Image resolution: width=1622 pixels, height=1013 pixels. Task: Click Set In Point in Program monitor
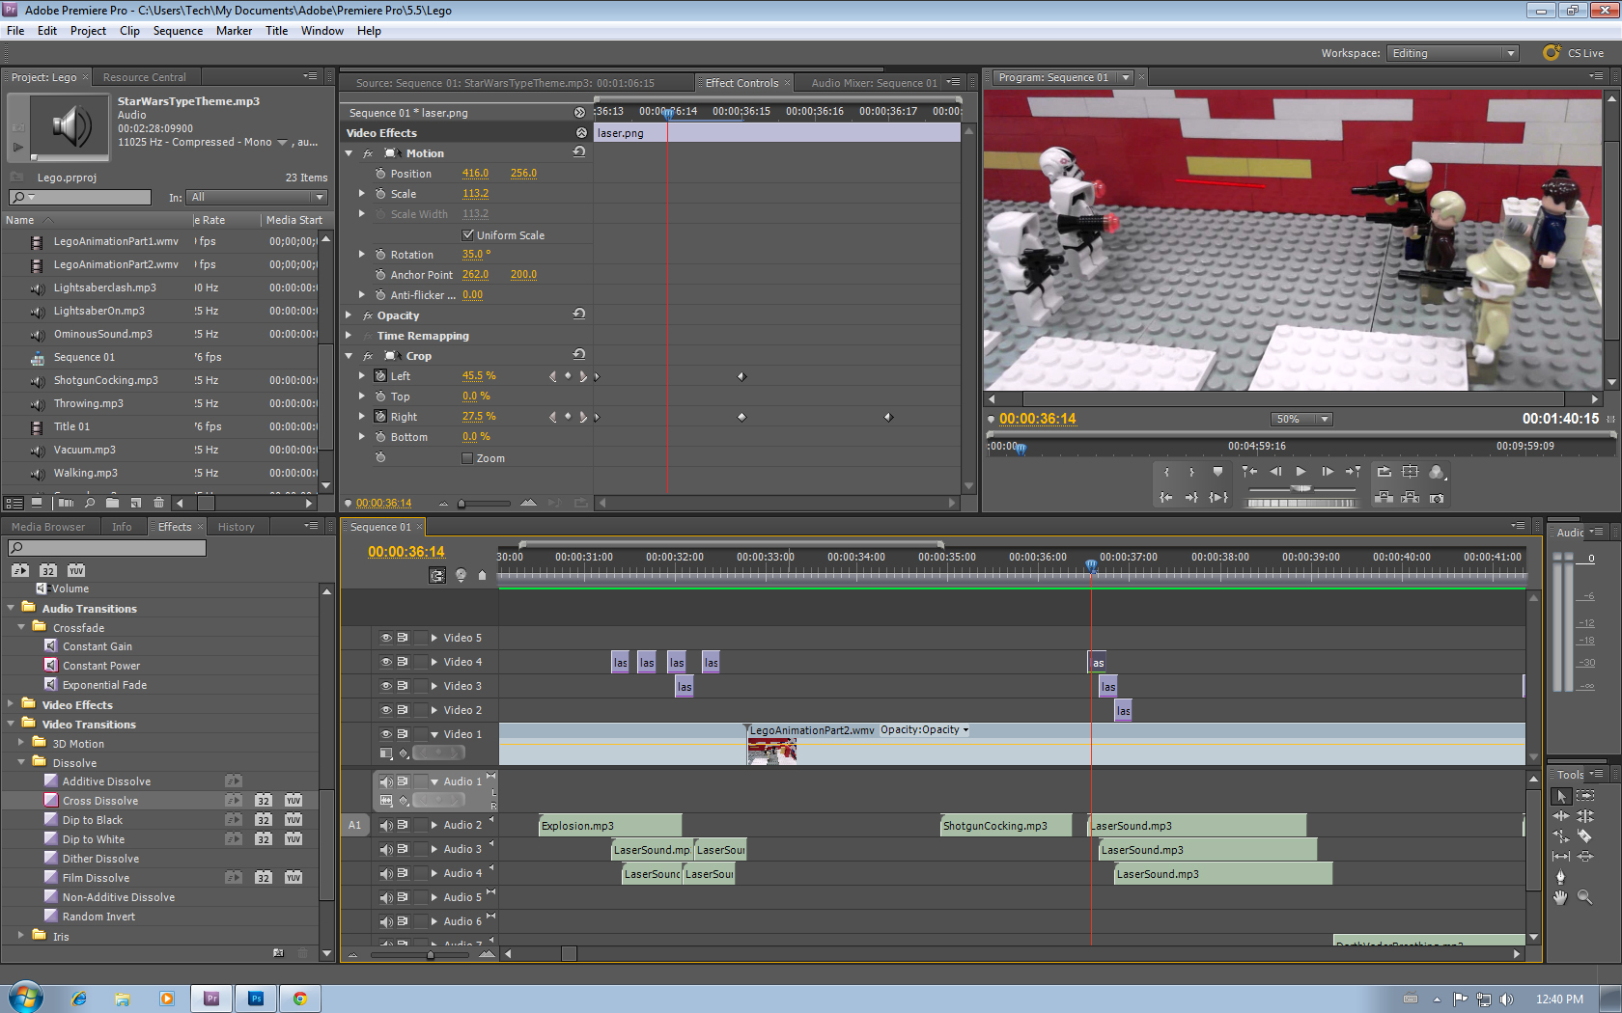pyautogui.click(x=1166, y=472)
